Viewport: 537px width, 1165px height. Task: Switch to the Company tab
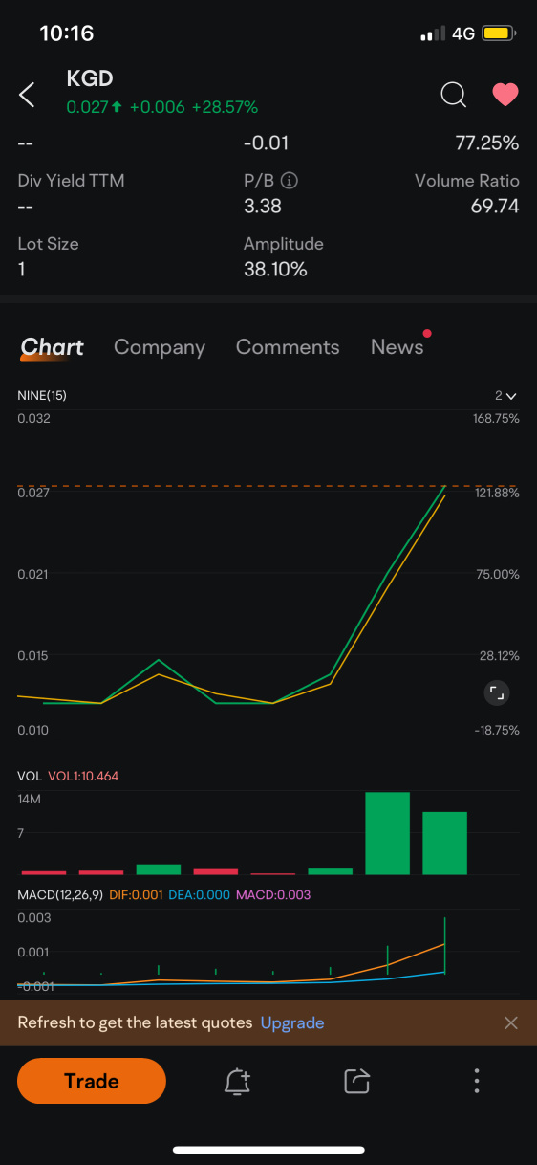tap(160, 347)
